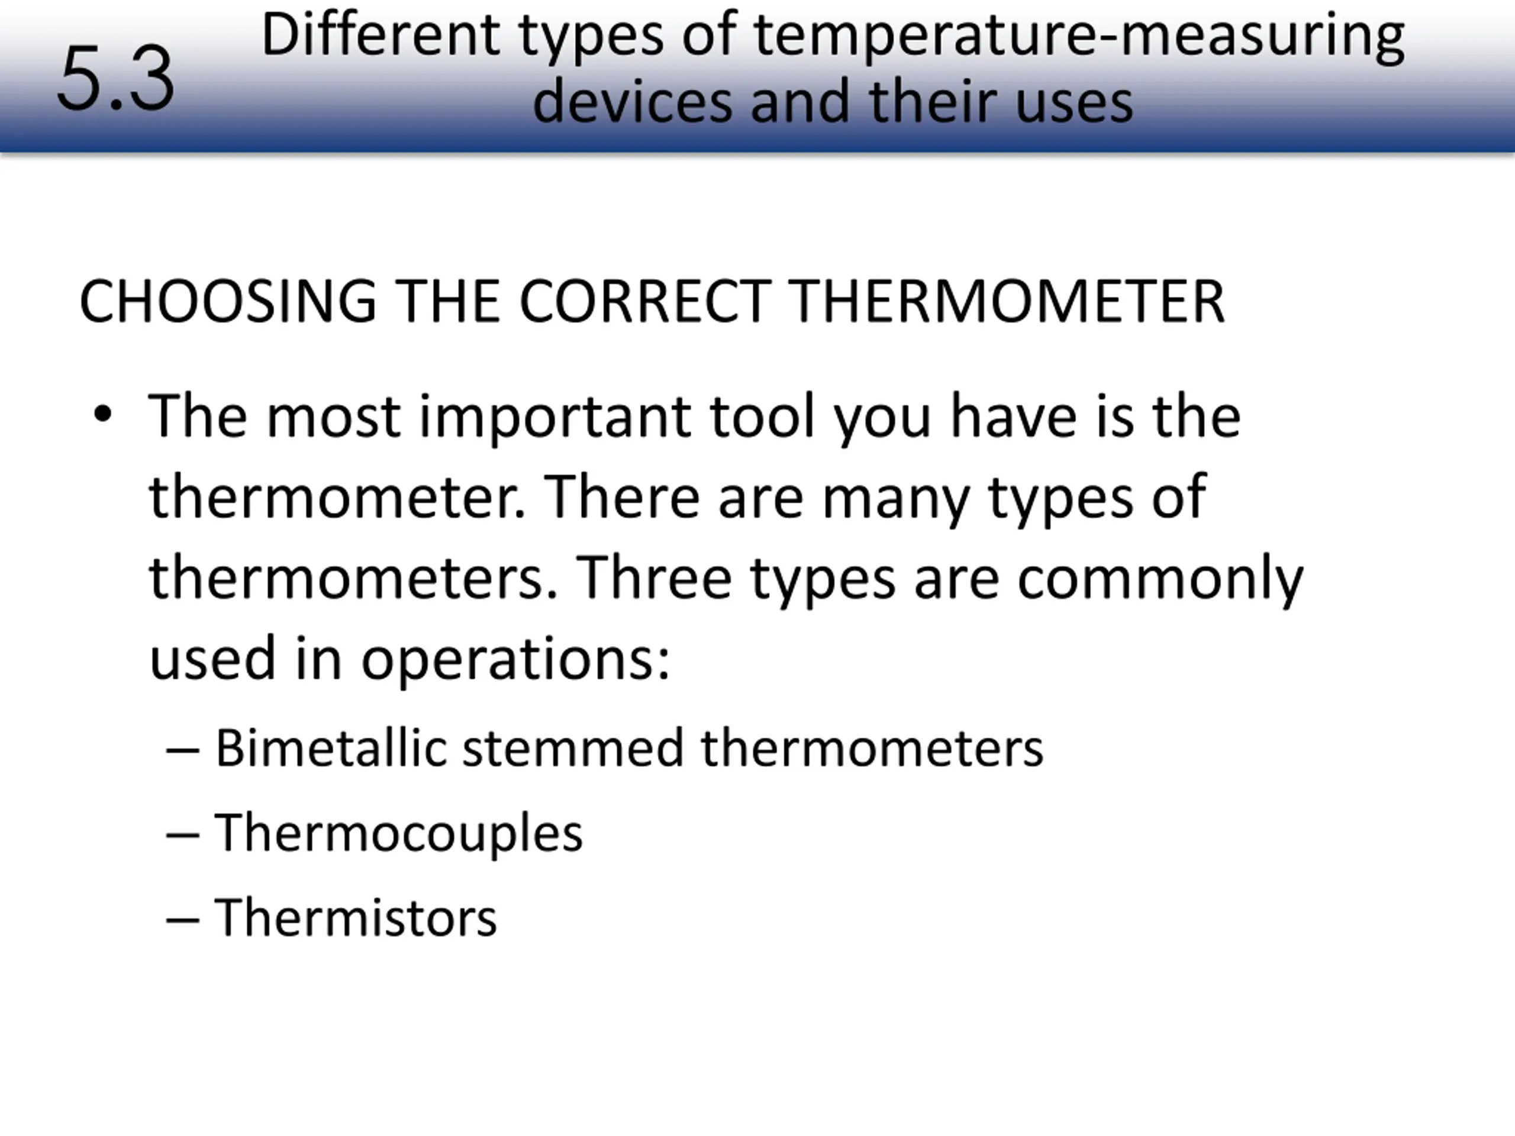The width and height of the screenshot is (1515, 1136).
Task: Click the dash before "Thermocouples"
Action: [x=182, y=835]
